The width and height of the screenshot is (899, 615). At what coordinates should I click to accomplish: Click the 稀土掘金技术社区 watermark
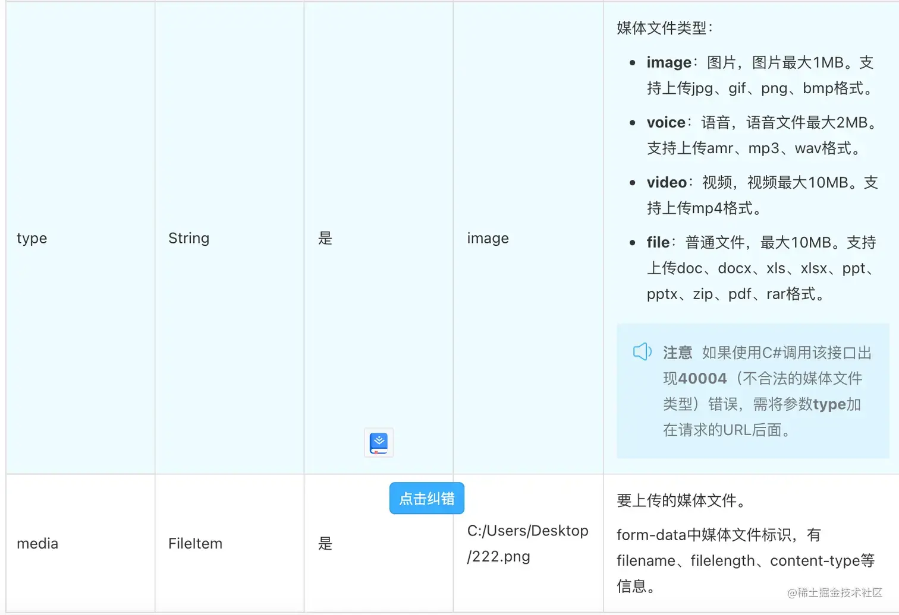tap(839, 592)
